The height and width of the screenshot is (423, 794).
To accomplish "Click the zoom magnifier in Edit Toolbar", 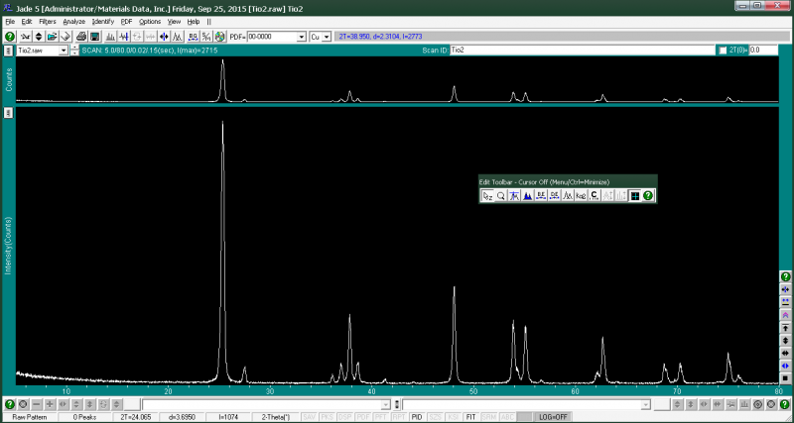I will point(501,196).
